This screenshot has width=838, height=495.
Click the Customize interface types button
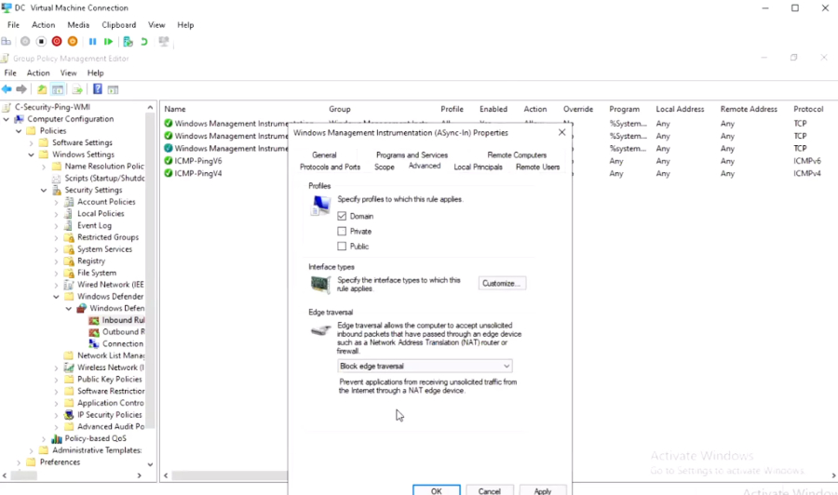click(x=502, y=283)
